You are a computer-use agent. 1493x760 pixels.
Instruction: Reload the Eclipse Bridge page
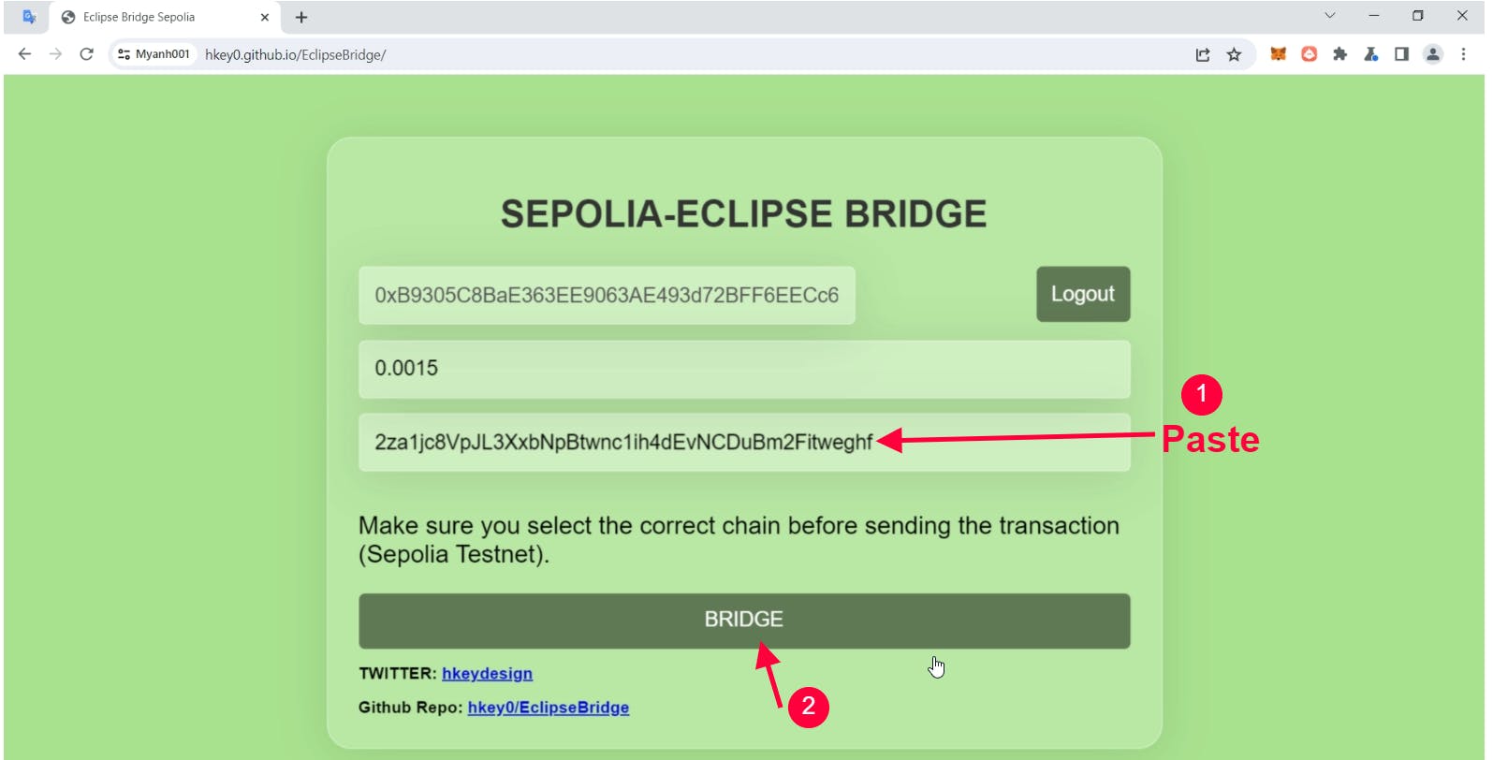coord(86,54)
